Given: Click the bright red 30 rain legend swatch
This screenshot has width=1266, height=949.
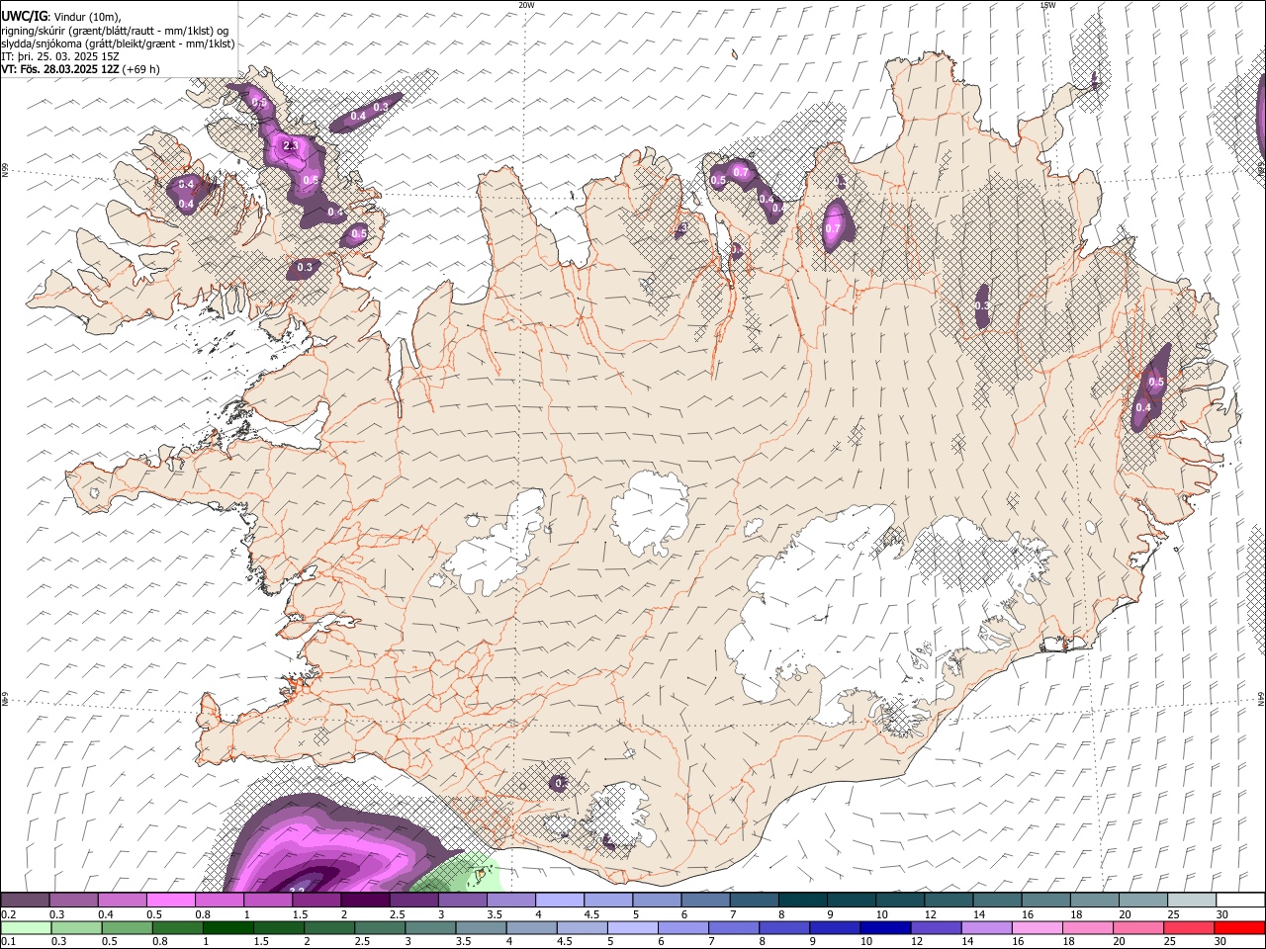Looking at the screenshot, I should [x=1238, y=927].
